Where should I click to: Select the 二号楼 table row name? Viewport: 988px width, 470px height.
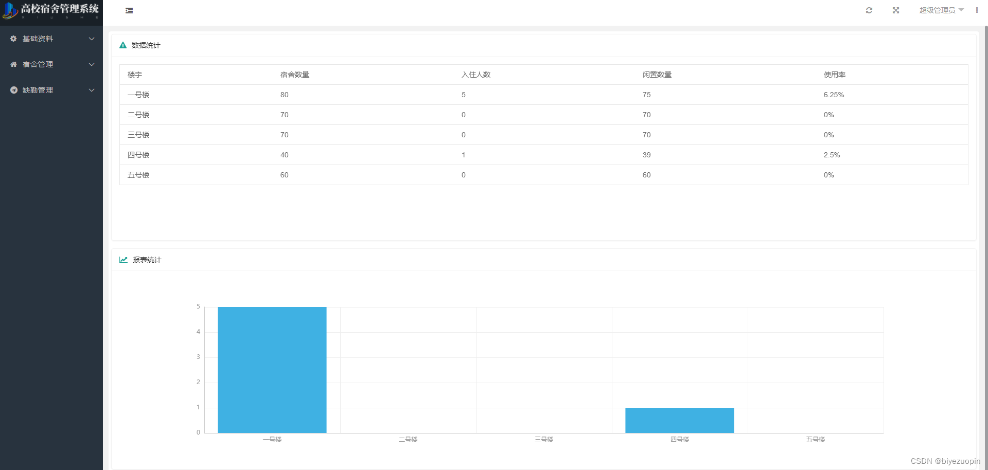(138, 115)
